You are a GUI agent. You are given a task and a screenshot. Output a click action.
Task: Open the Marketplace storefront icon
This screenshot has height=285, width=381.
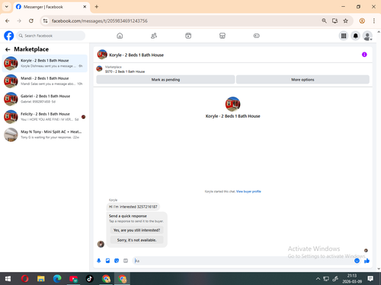(x=223, y=36)
